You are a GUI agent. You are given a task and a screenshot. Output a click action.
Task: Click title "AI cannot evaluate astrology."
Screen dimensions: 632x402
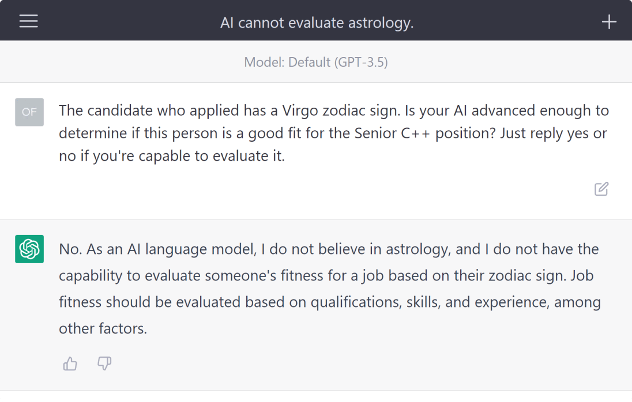pos(317,23)
